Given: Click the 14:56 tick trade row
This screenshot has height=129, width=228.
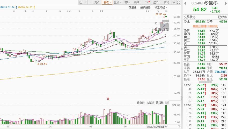Looking at the screenshot, I should click(x=205, y=105).
